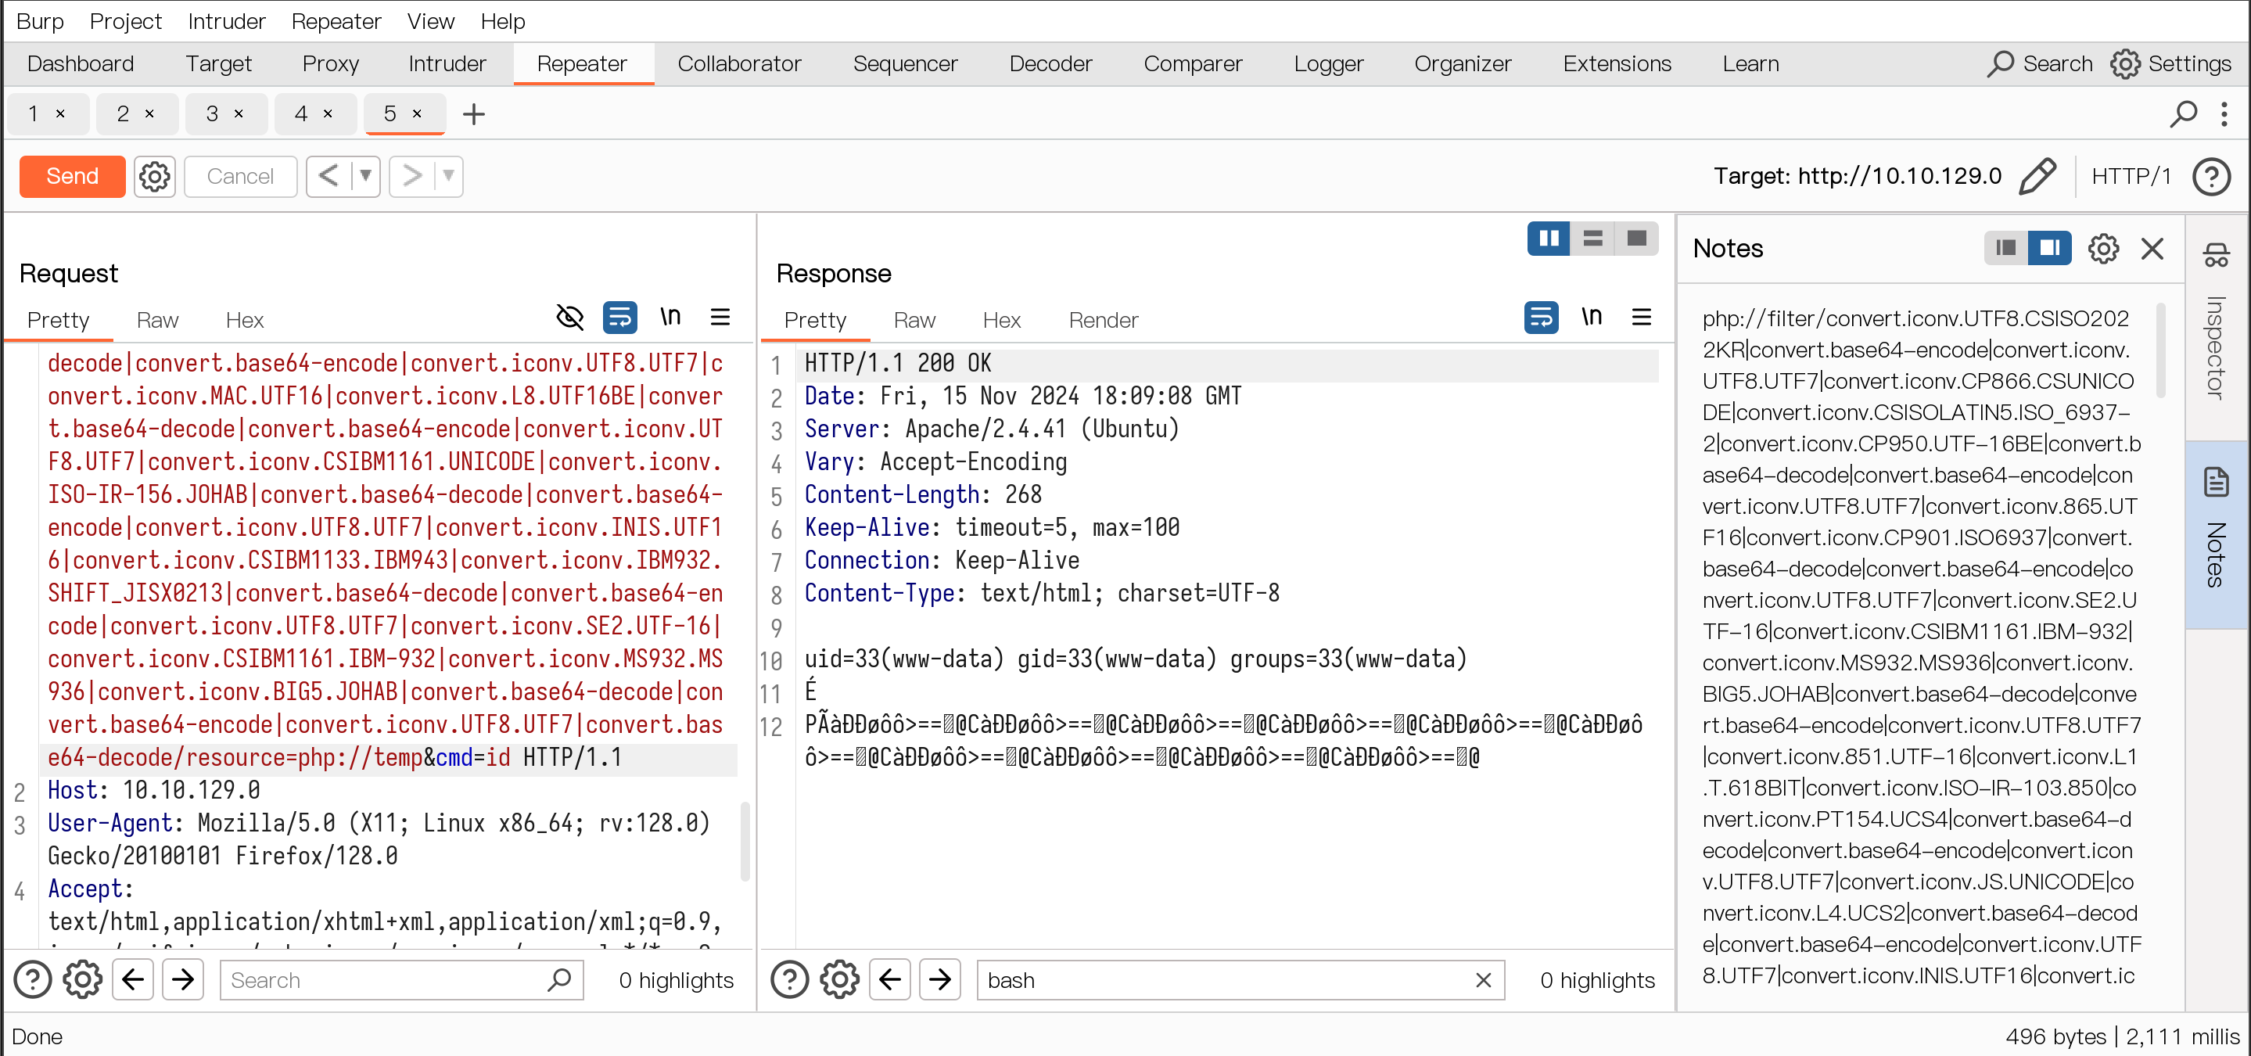Dock Notes panel to left layout icon

click(x=2005, y=248)
